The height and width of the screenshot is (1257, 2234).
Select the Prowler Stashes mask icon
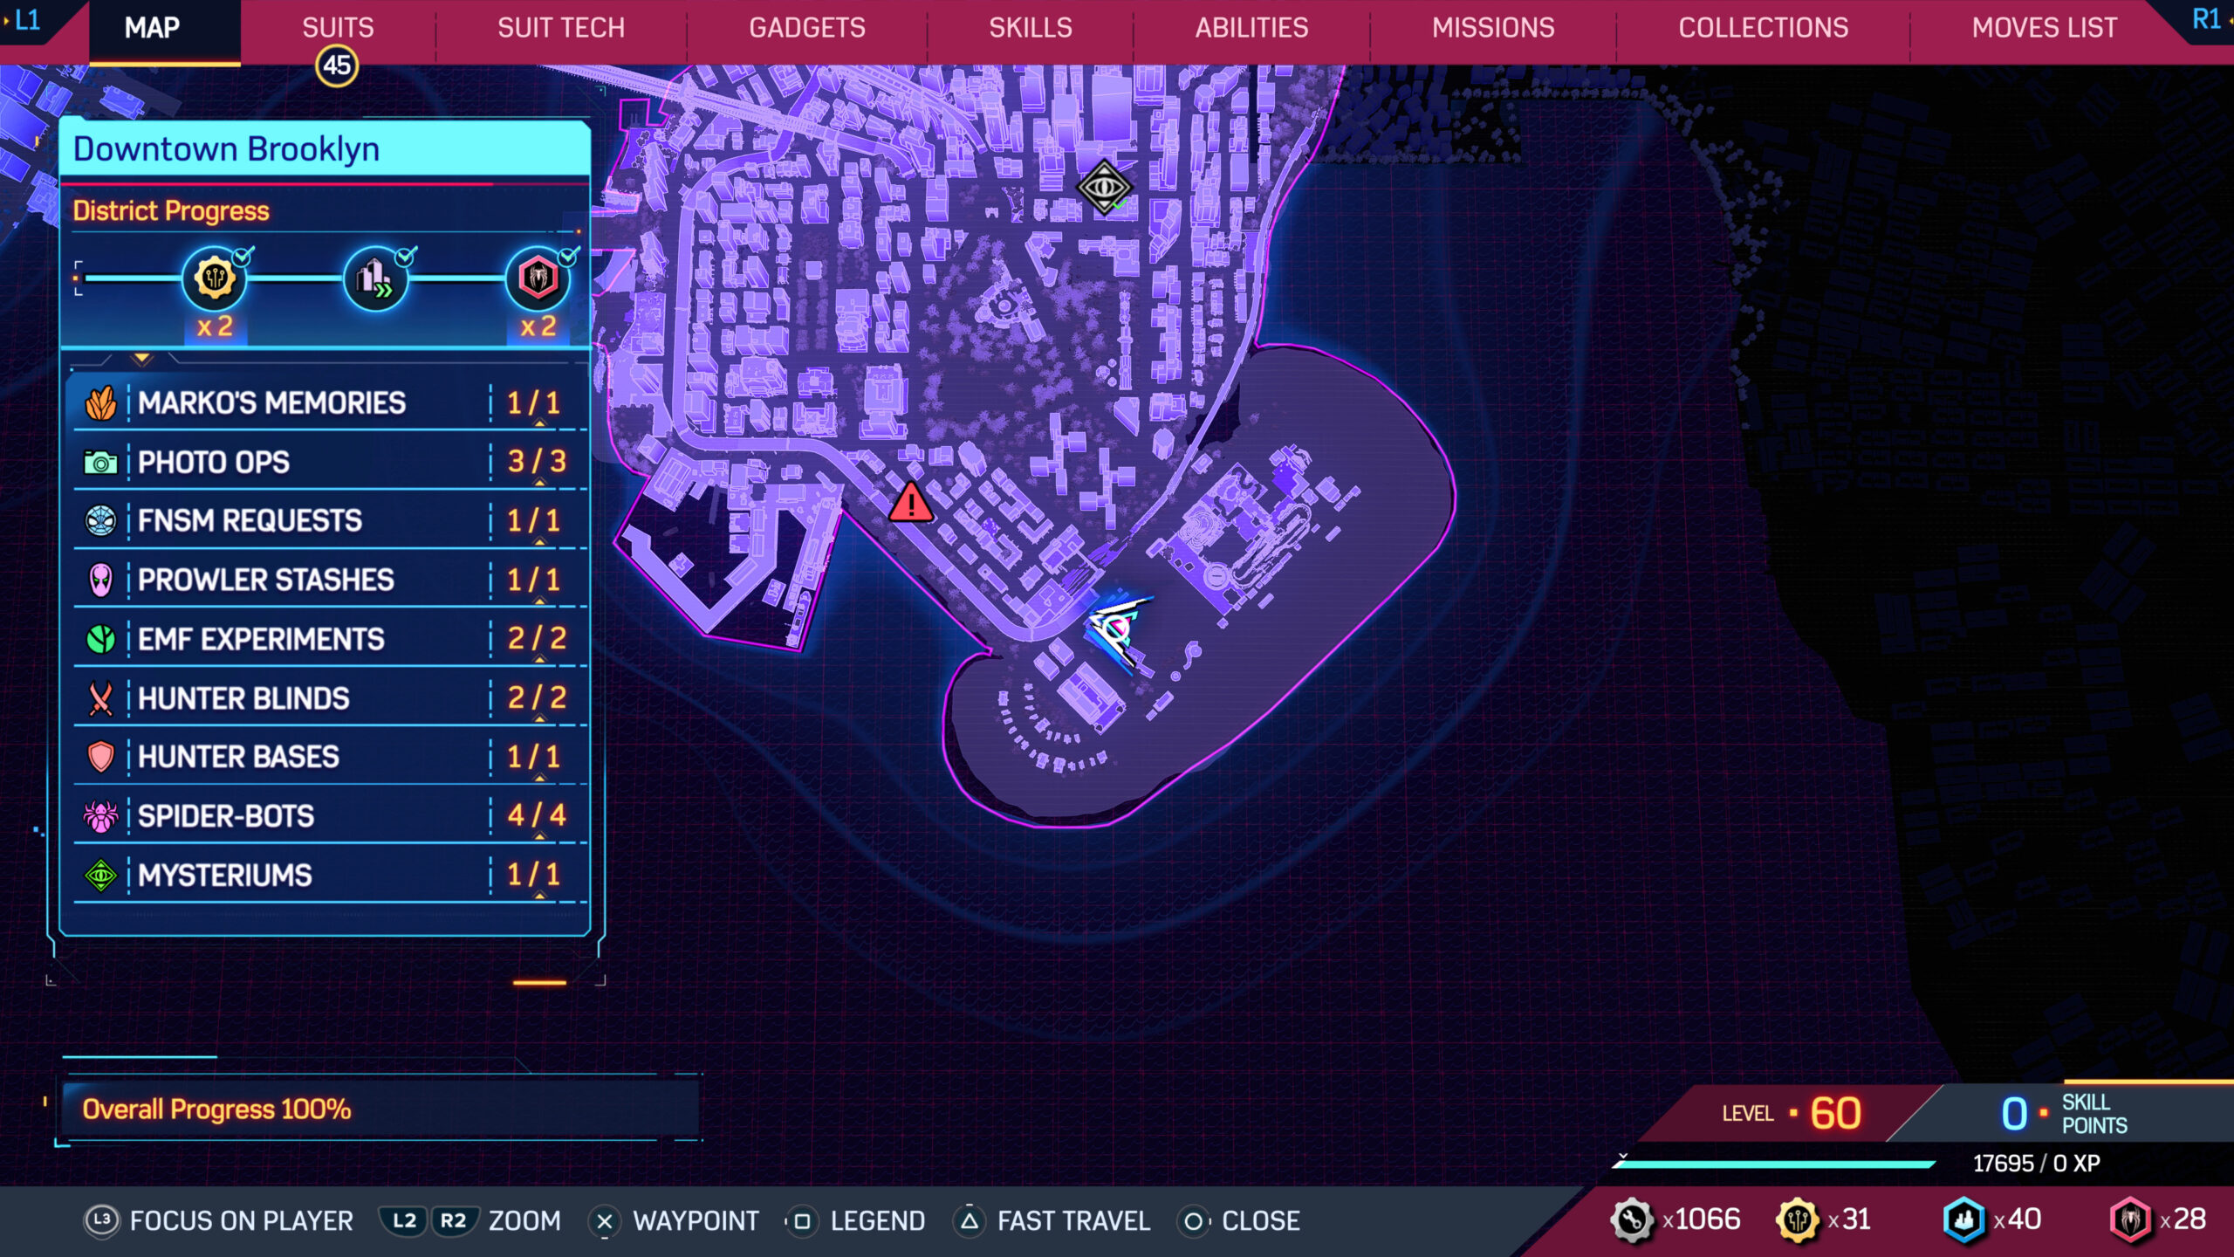pyautogui.click(x=101, y=580)
